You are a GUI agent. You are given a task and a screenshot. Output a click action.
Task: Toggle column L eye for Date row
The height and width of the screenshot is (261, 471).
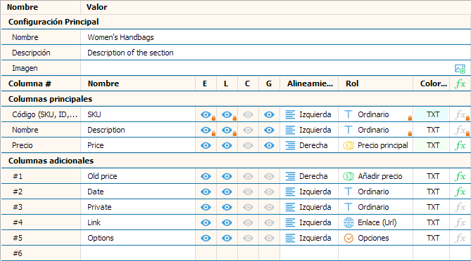[227, 192]
